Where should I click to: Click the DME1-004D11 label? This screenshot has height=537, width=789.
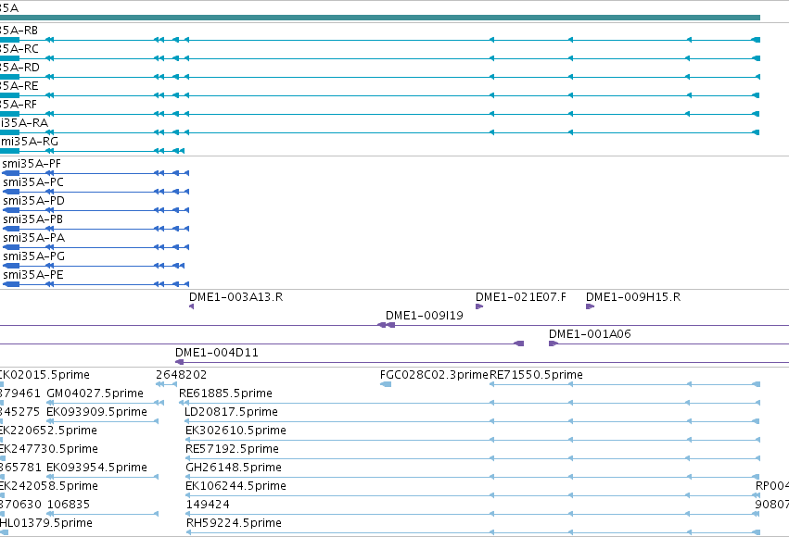[216, 353]
